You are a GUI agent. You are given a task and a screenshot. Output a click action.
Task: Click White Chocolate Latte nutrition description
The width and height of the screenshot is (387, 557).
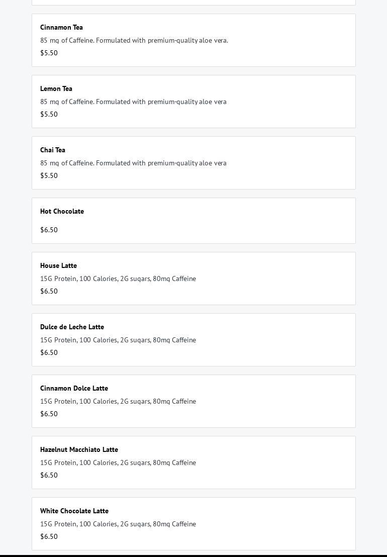(x=118, y=524)
